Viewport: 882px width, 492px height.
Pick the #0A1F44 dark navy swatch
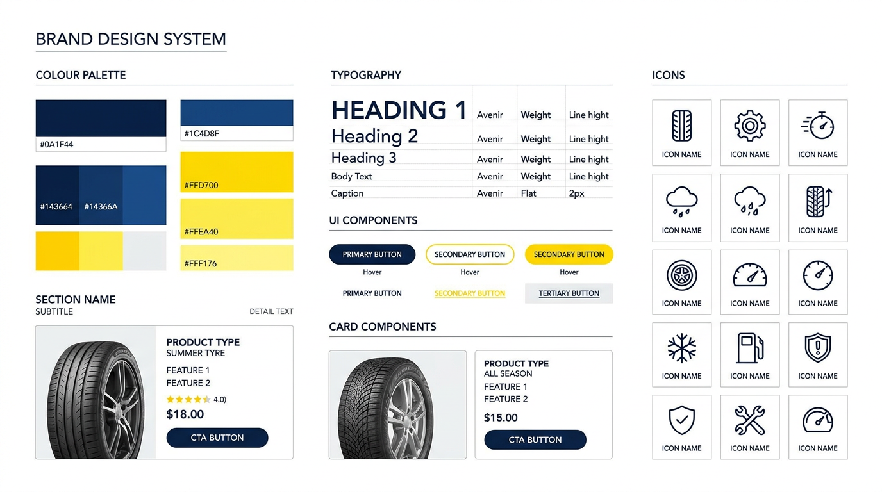pos(101,119)
